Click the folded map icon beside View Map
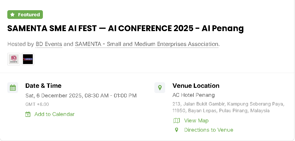The width and height of the screenshot is (295, 141). pos(177,121)
